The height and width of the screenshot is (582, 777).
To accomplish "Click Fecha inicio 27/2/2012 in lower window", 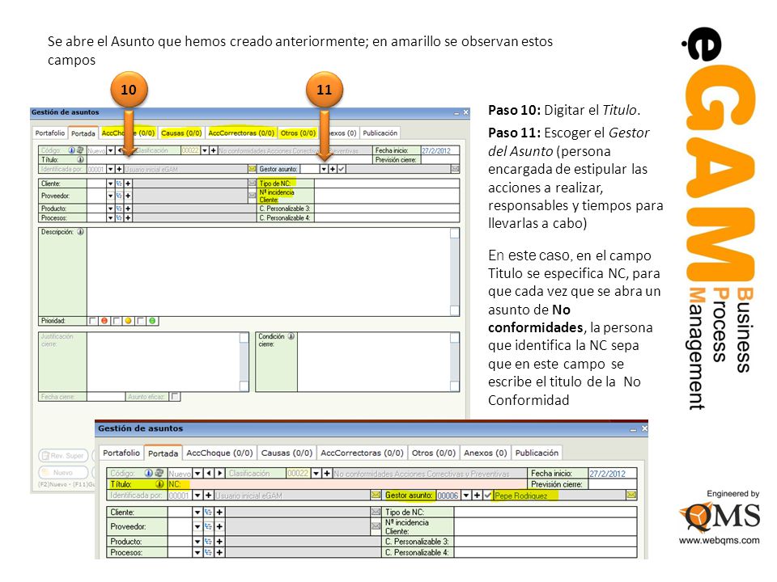I will pyautogui.click(x=612, y=474).
